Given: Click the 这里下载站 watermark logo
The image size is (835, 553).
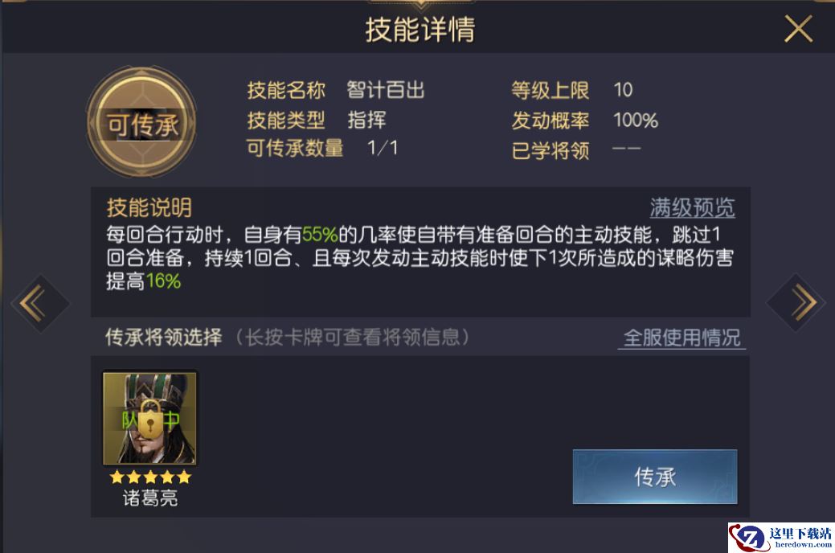Looking at the screenshot, I should pyautogui.click(x=780, y=538).
